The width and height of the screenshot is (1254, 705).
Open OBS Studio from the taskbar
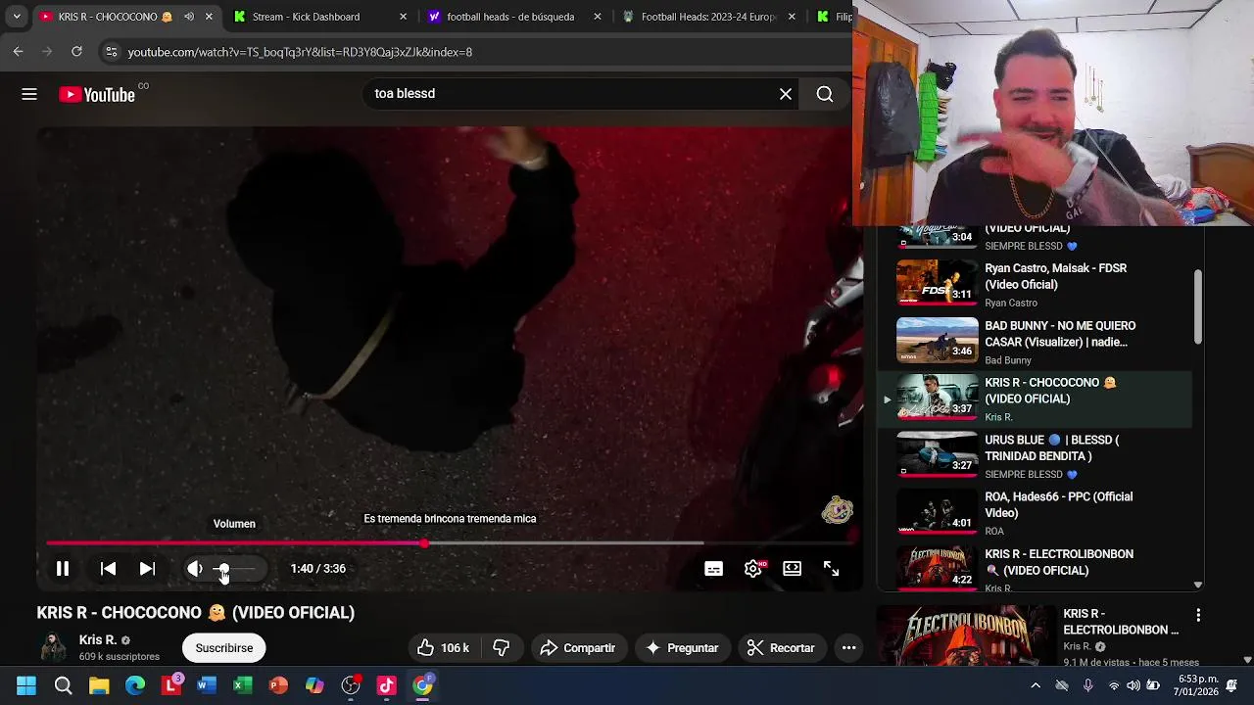(x=351, y=685)
